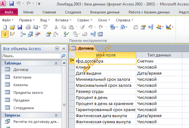
Task: Collapse navigation pane with shutter button
Action: [x=64, y=49]
